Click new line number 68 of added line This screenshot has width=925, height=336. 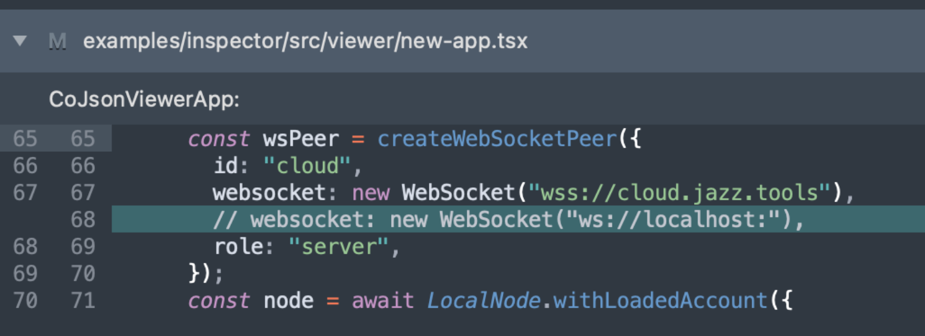[83, 220]
